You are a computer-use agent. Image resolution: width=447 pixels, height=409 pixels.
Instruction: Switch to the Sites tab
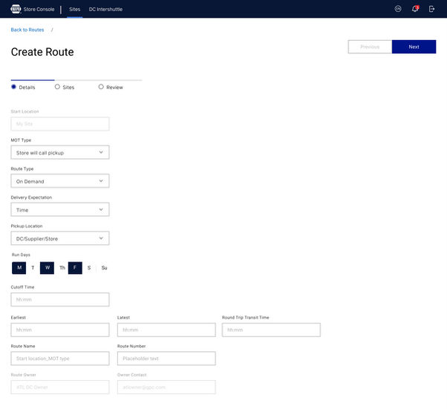[74, 9]
